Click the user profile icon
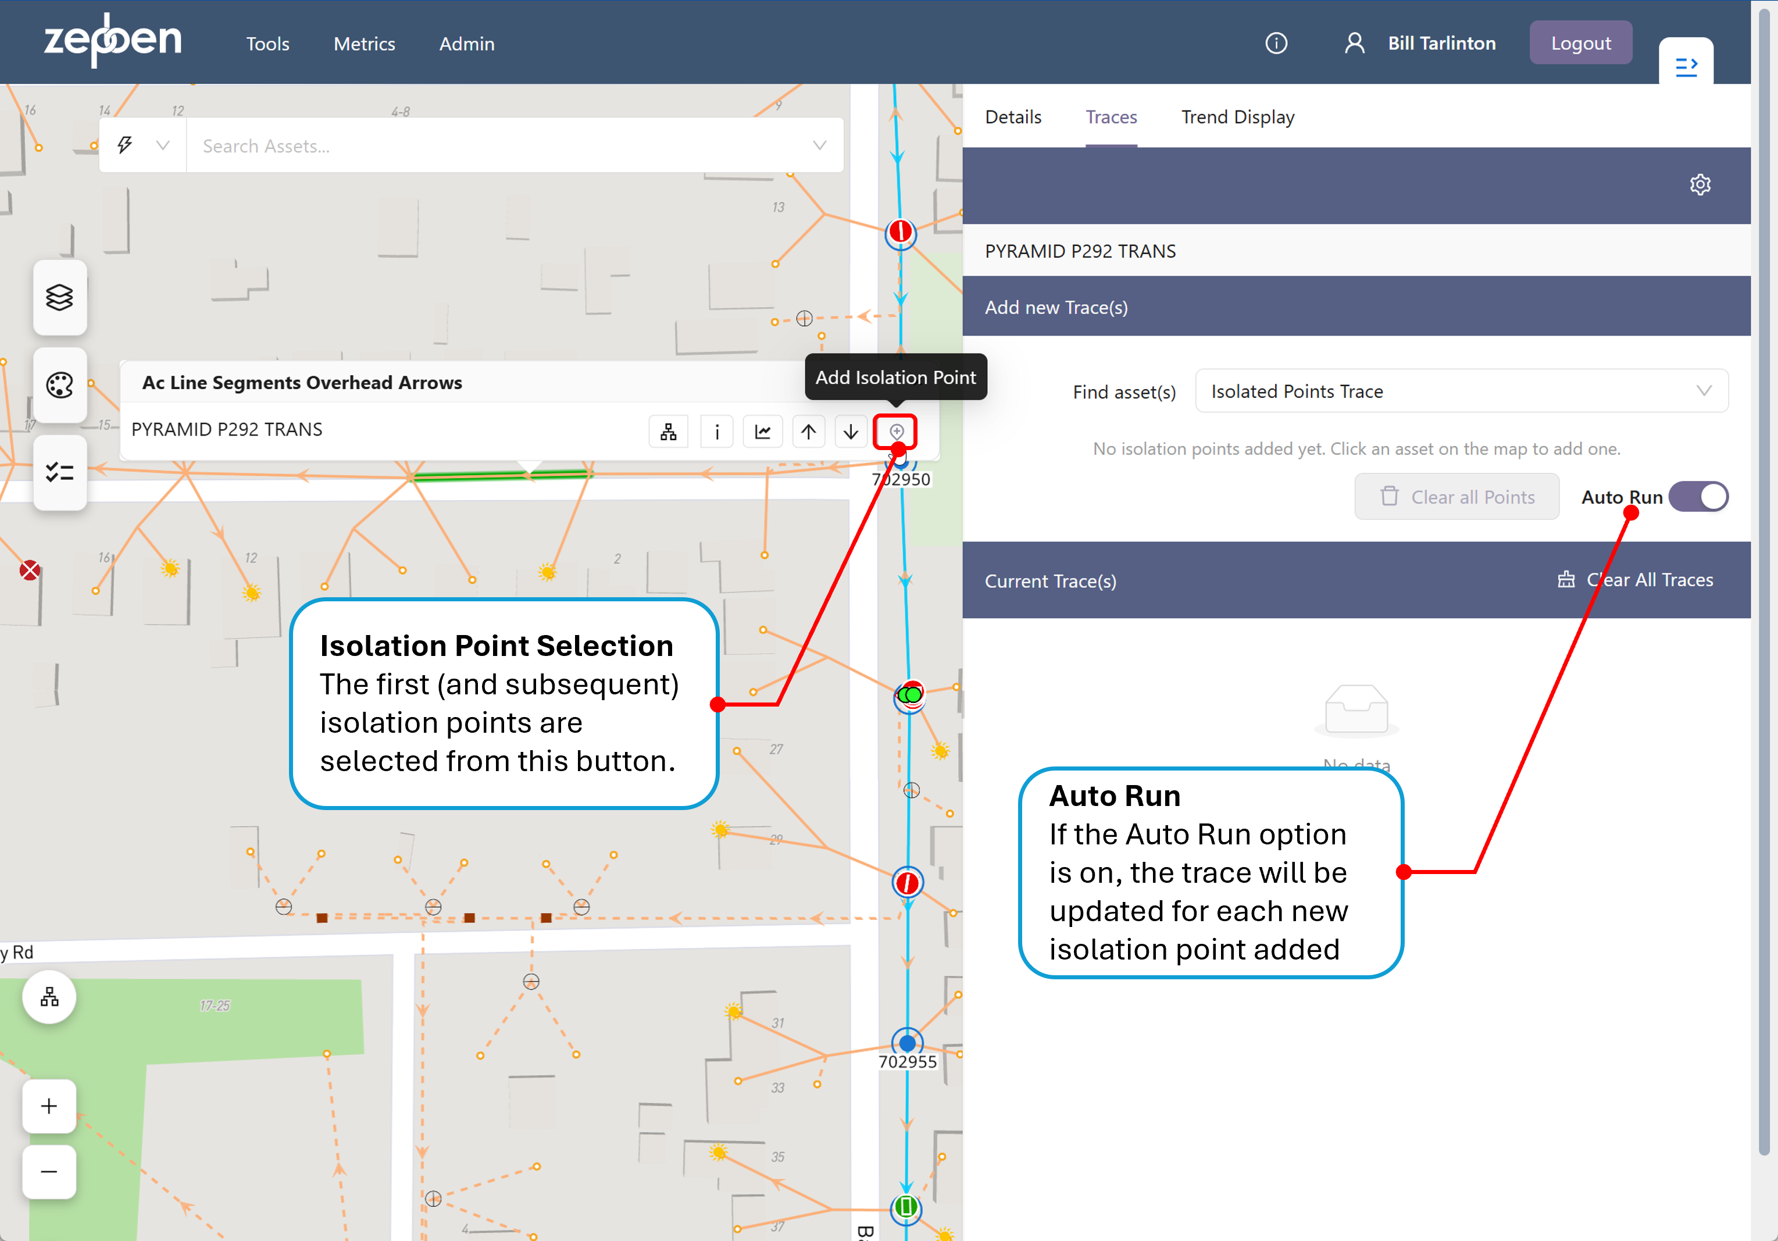1778x1241 pixels. click(x=1354, y=44)
